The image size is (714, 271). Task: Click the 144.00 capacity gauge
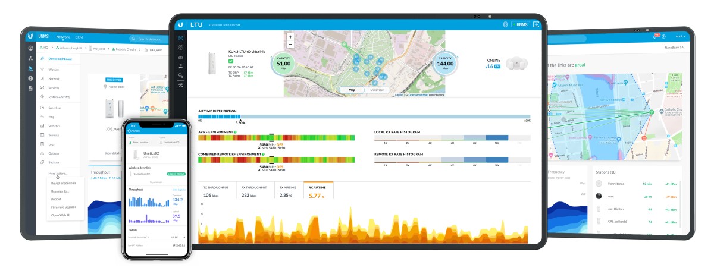[445, 63]
